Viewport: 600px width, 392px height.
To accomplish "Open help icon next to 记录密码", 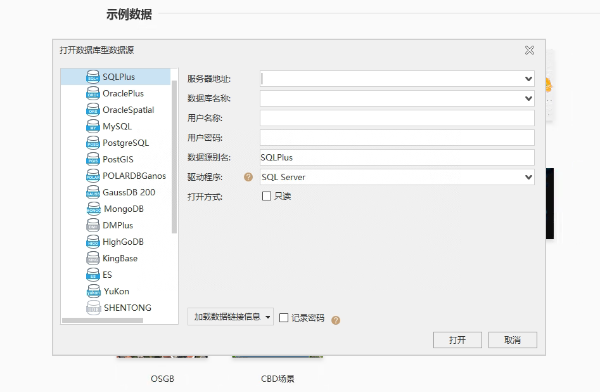I will point(336,320).
